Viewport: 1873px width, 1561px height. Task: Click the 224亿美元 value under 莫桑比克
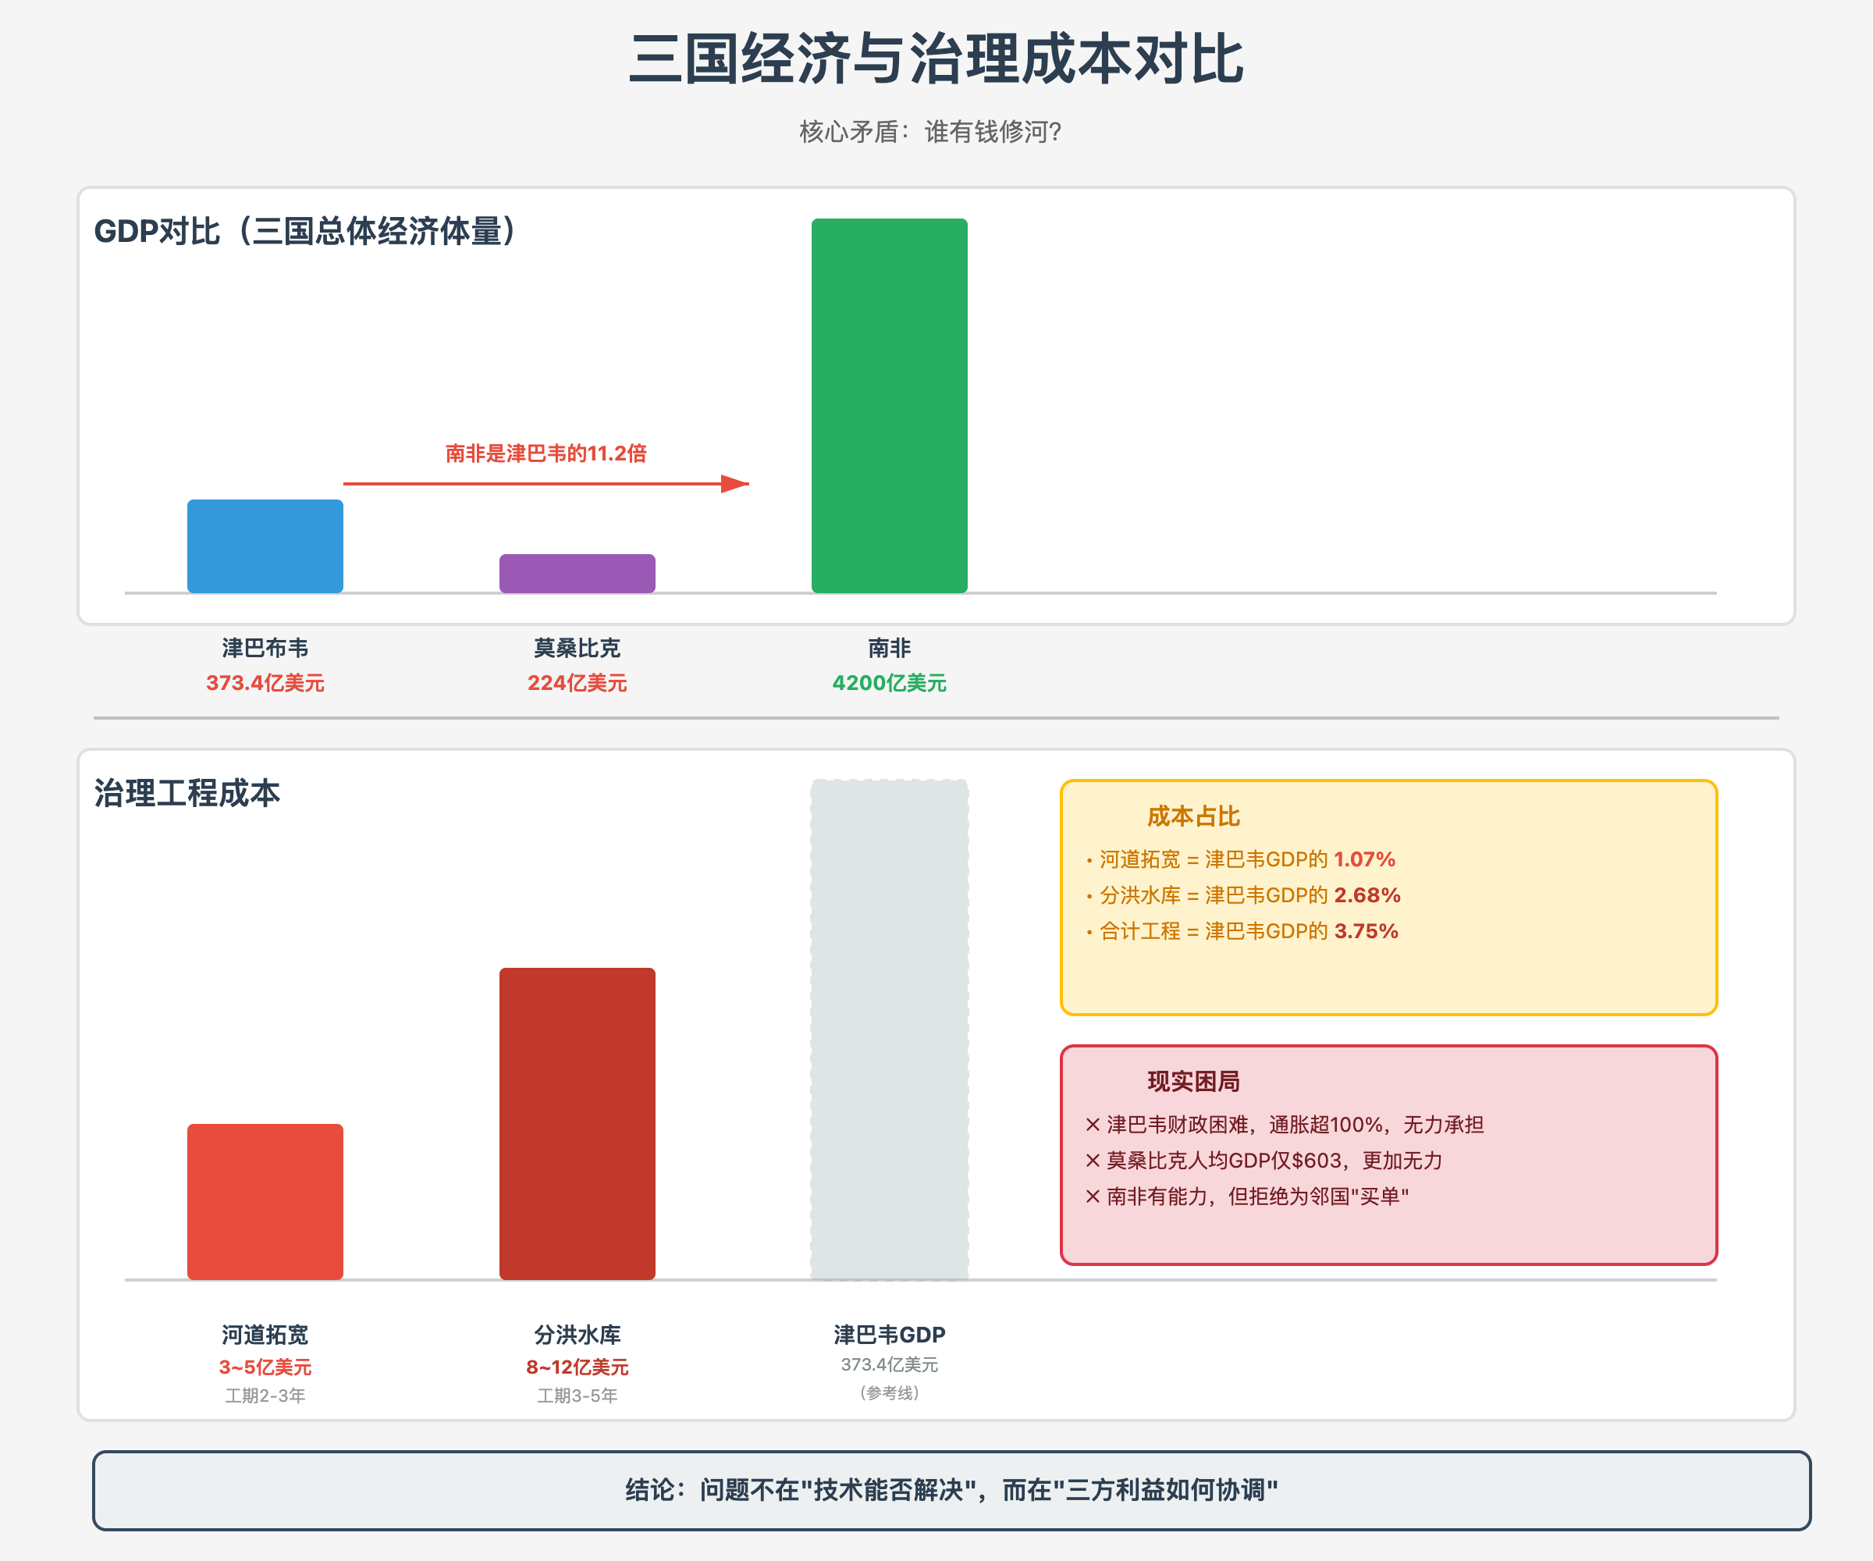pyautogui.click(x=577, y=683)
